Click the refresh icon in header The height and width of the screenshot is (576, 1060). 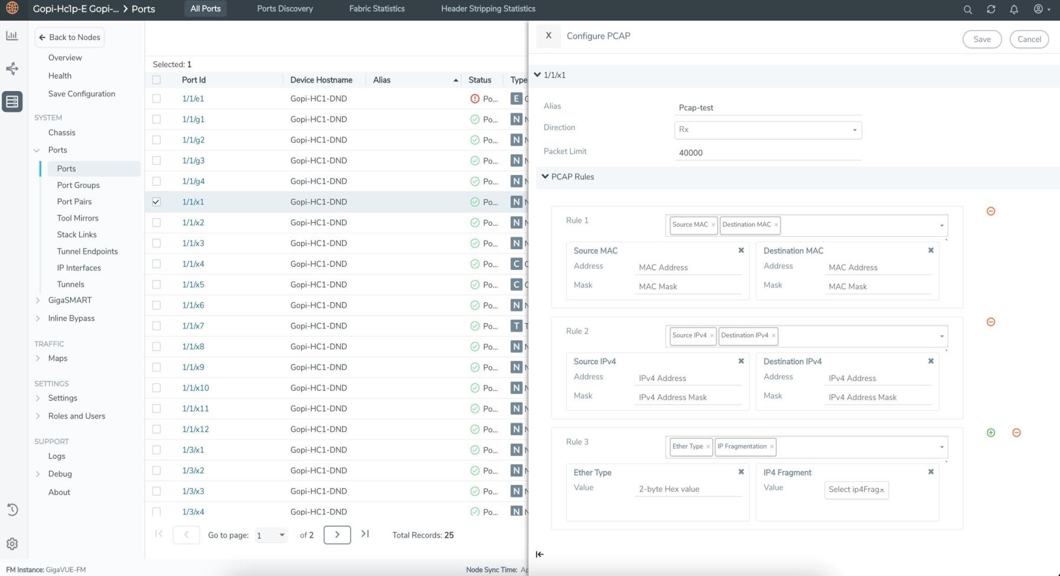tap(991, 9)
